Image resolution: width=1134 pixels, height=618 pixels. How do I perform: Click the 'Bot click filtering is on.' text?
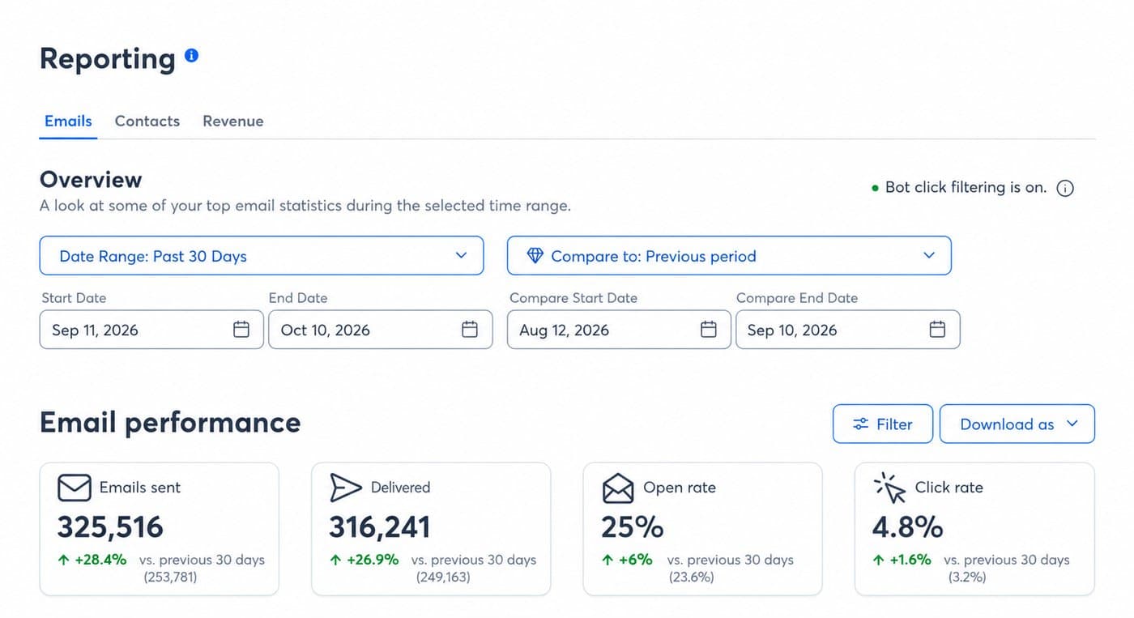(966, 187)
